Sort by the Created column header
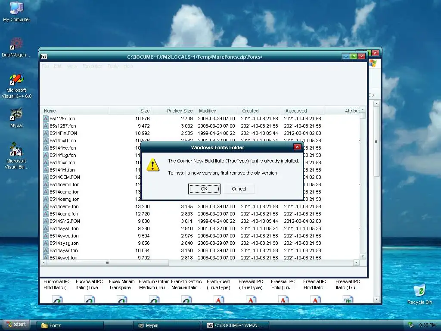441x331 pixels. coord(259,111)
